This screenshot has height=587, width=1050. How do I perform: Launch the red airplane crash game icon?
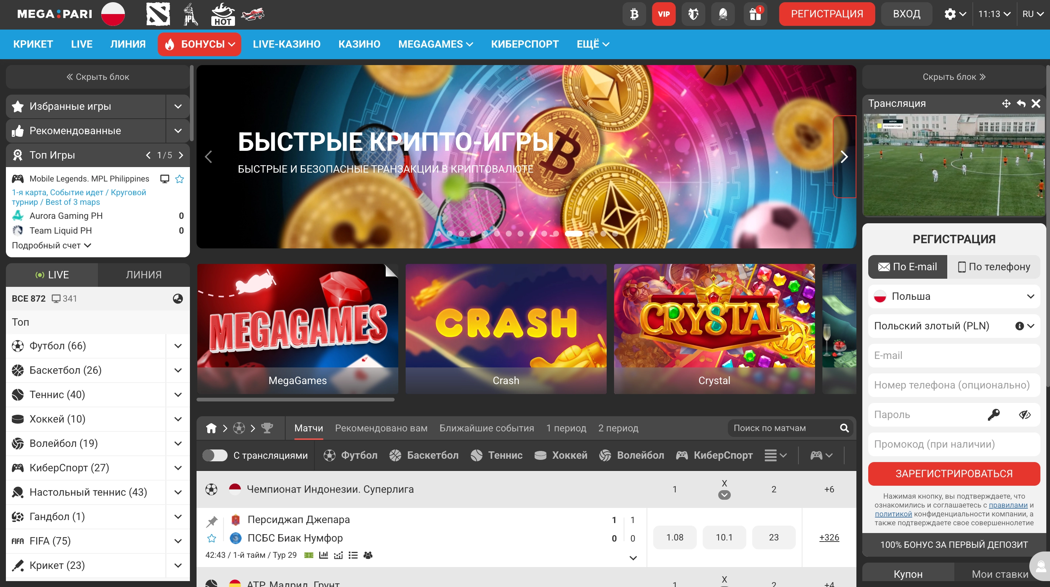tap(253, 14)
